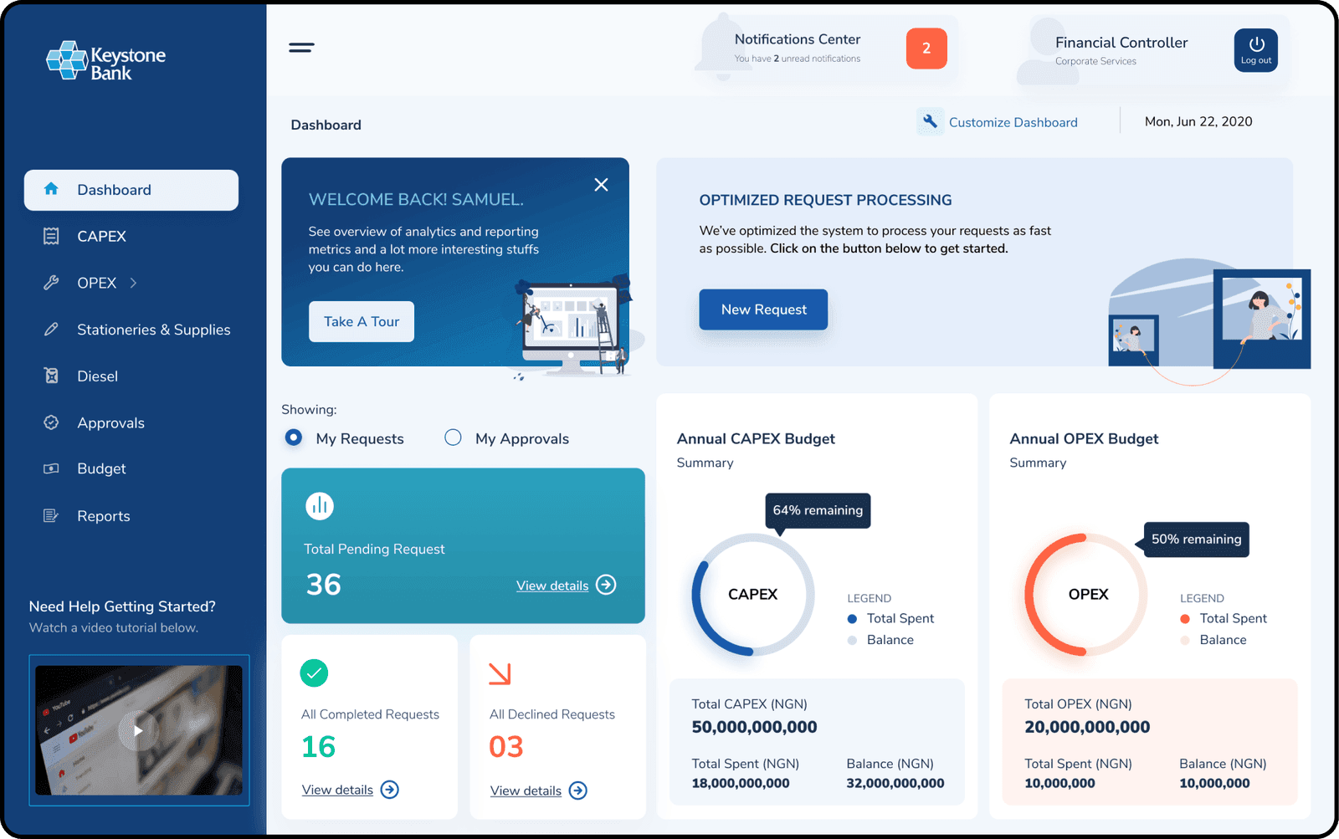Click the orange unread notifications badge

[926, 49]
